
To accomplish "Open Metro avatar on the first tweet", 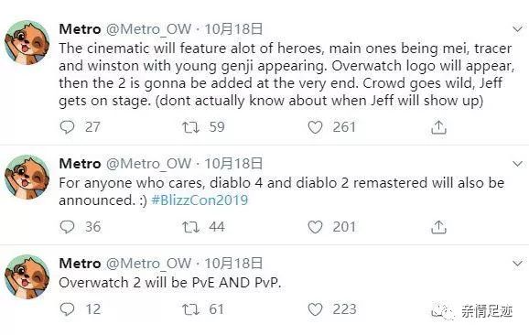I will 27,42.
